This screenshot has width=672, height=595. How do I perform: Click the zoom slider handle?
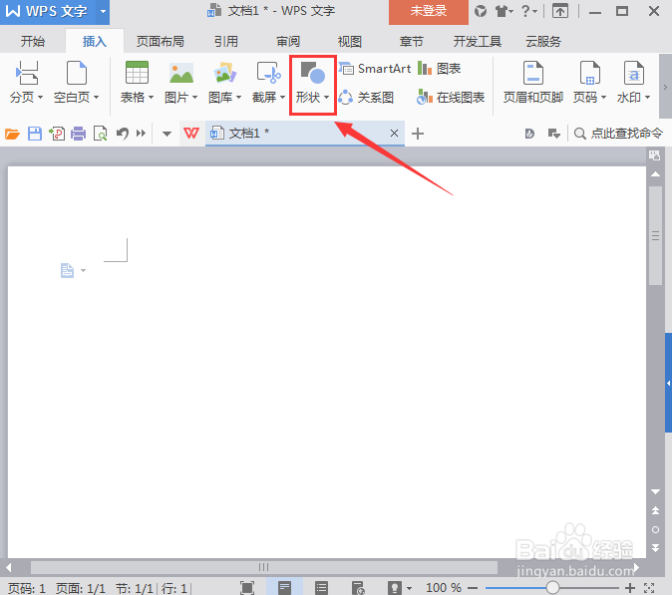click(x=553, y=588)
